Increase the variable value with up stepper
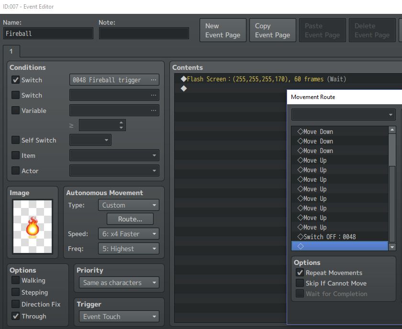This screenshot has height=329, width=402. pyautogui.click(x=121, y=123)
